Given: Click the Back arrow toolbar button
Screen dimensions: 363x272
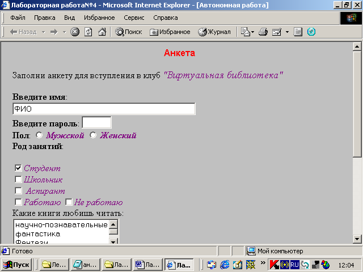Looking at the screenshot, I should pyautogui.click(x=23, y=32).
